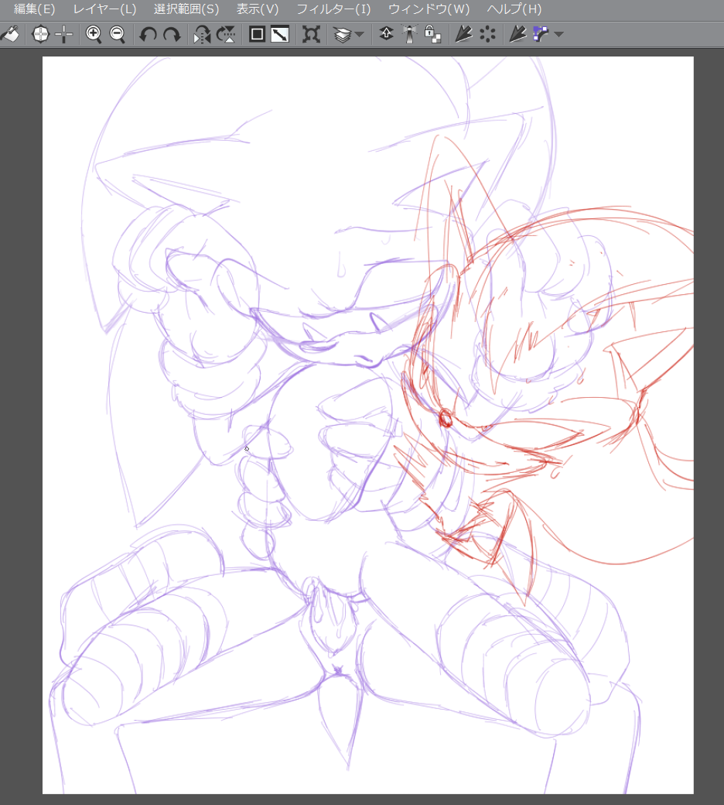The width and height of the screenshot is (724, 805).
Task: Select the paint bucket fill icon
Action: [10, 34]
